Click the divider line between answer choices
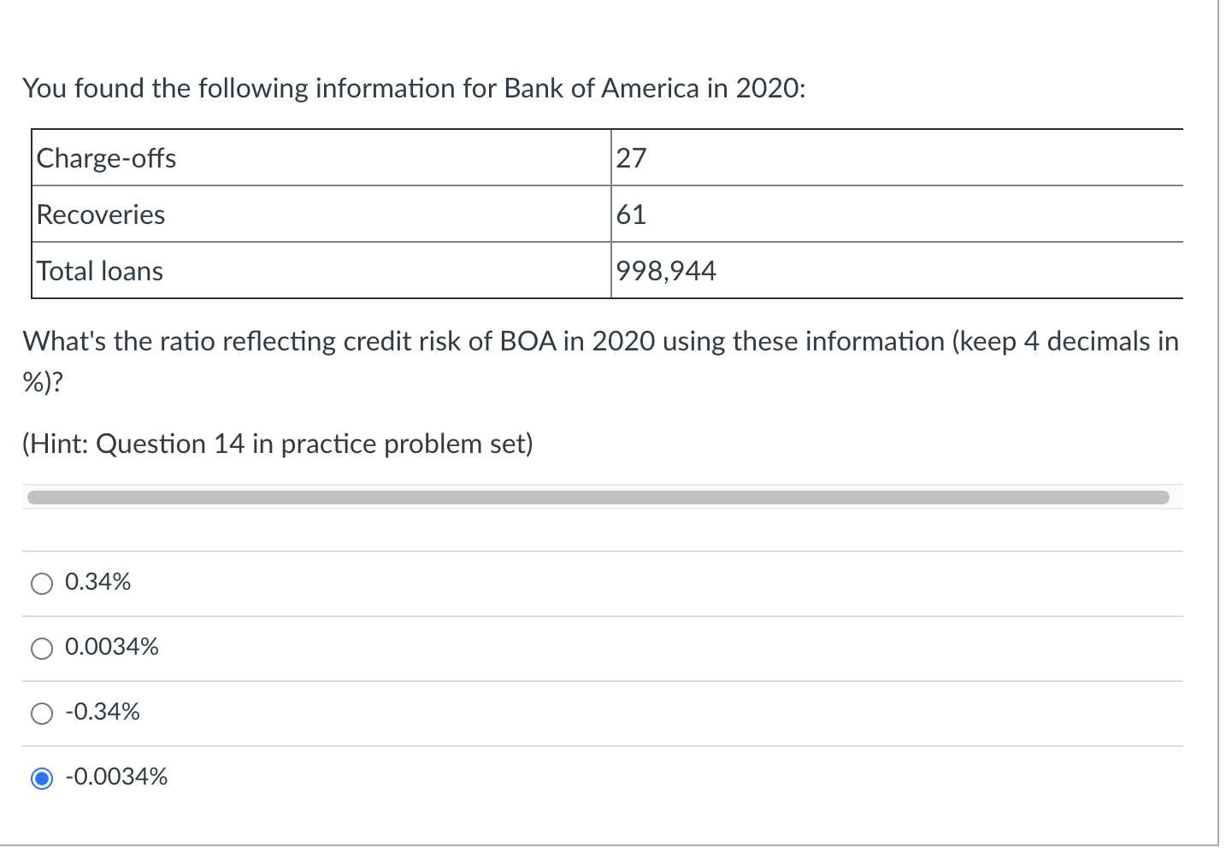The image size is (1226, 853). point(598,615)
